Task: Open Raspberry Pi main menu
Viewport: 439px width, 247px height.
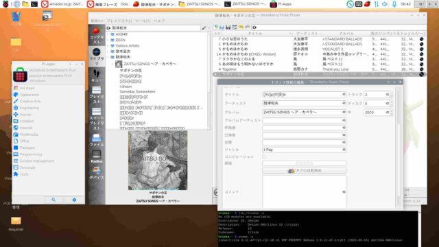Action: (x=5, y=4)
